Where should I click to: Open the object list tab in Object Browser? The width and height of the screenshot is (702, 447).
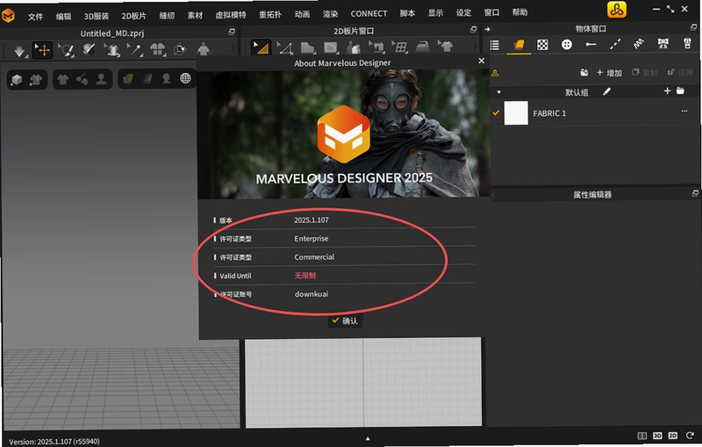point(495,46)
